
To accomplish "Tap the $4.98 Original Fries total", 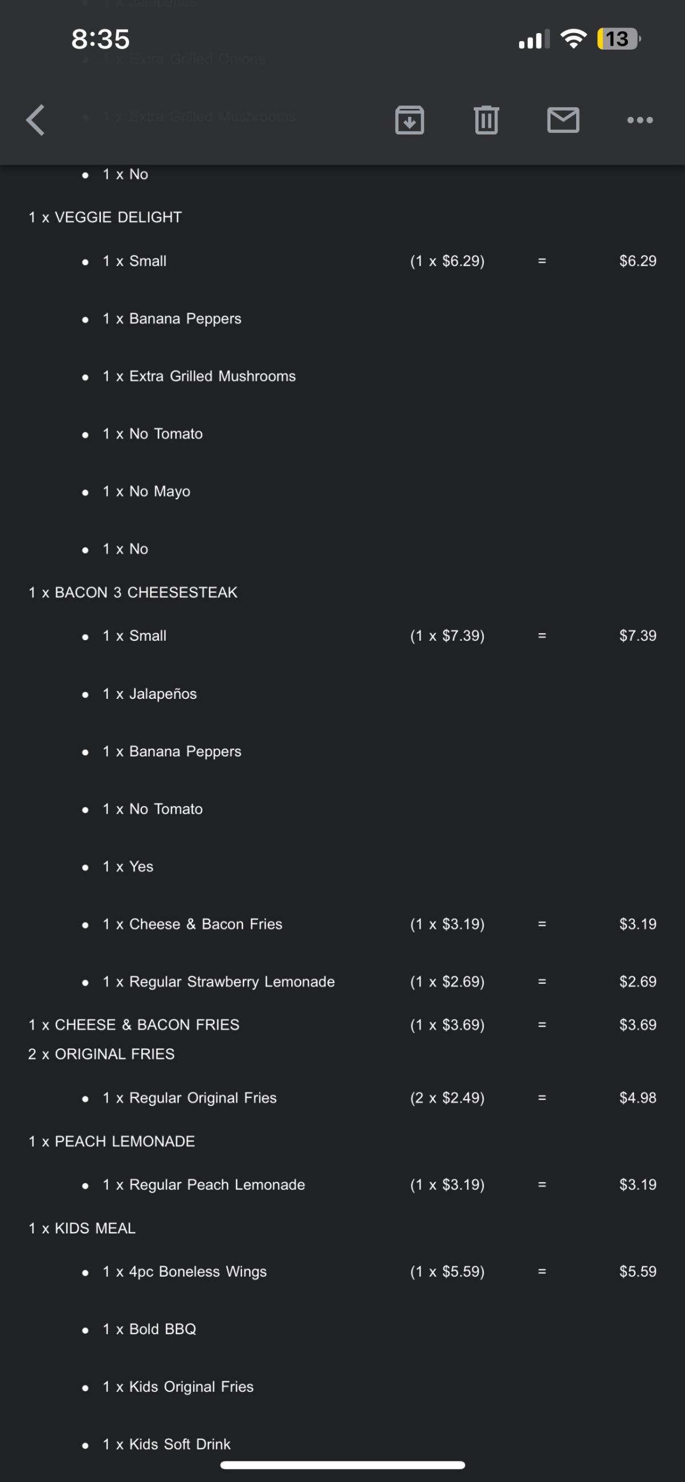I will click(637, 1098).
